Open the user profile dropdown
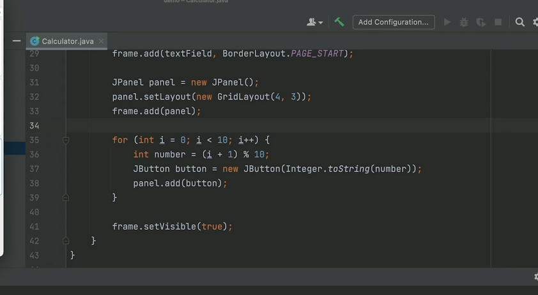The image size is (538, 295). [314, 22]
